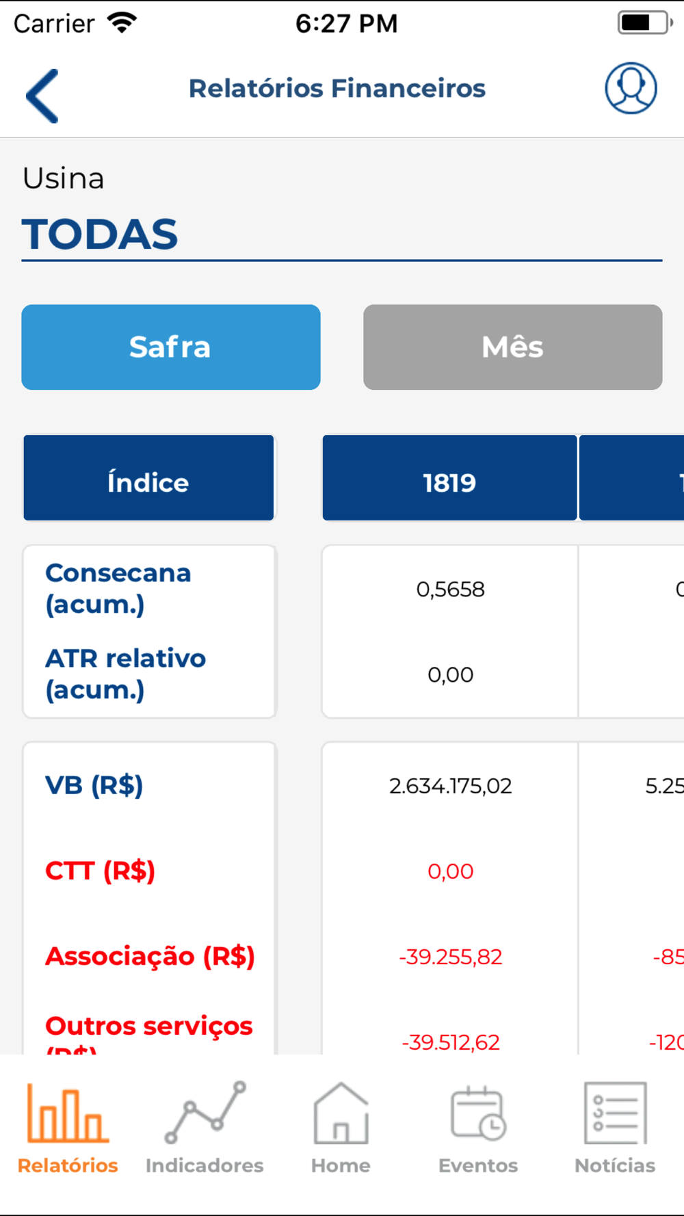Open the user profile icon

tap(631, 88)
